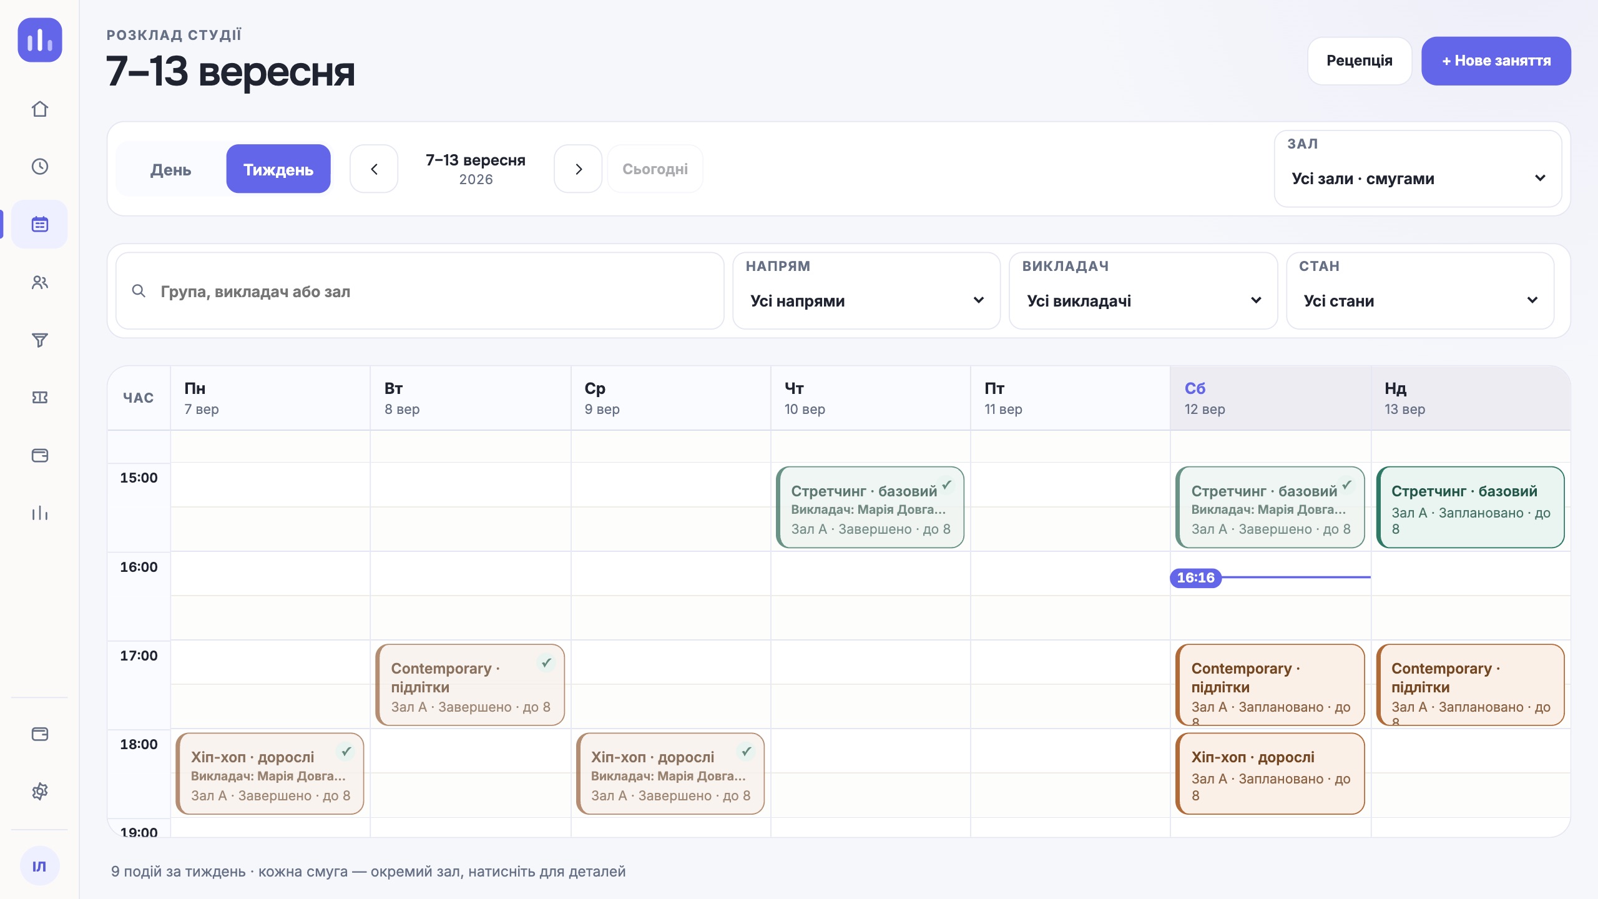Select the Сб 12 вер column header
1598x899 pixels.
pos(1270,398)
